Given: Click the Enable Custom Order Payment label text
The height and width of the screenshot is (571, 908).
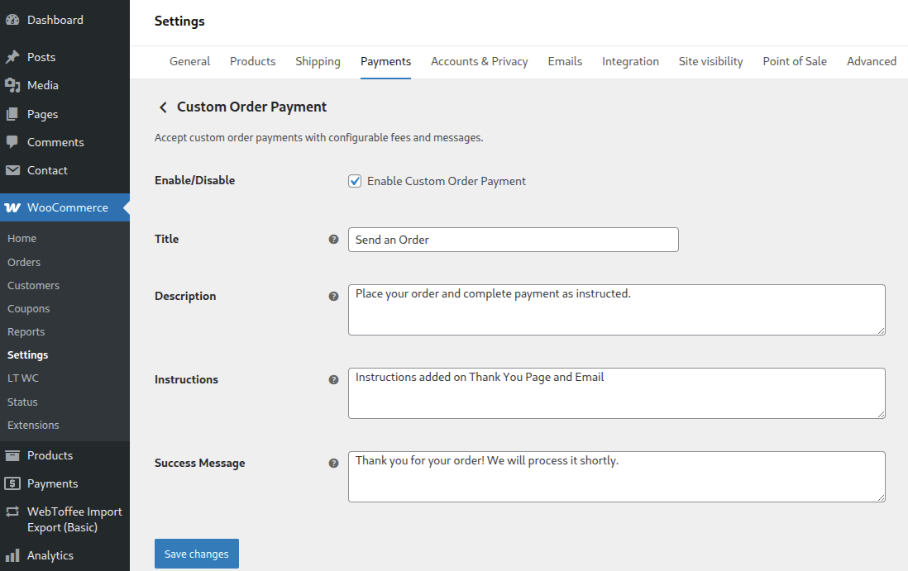Looking at the screenshot, I should tap(447, 182).
